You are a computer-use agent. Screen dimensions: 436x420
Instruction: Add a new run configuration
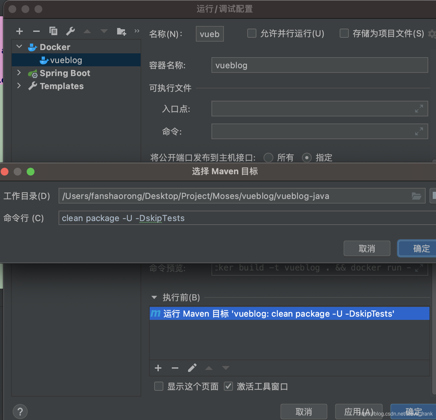(20, 31)
